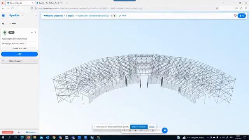Open the Feedback link in sidebar

[31, 132]
